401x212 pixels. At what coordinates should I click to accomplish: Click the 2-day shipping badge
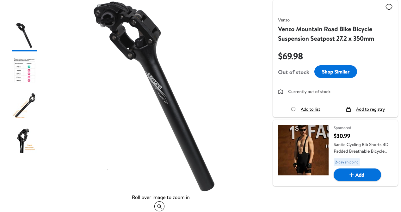click(347, 162)
